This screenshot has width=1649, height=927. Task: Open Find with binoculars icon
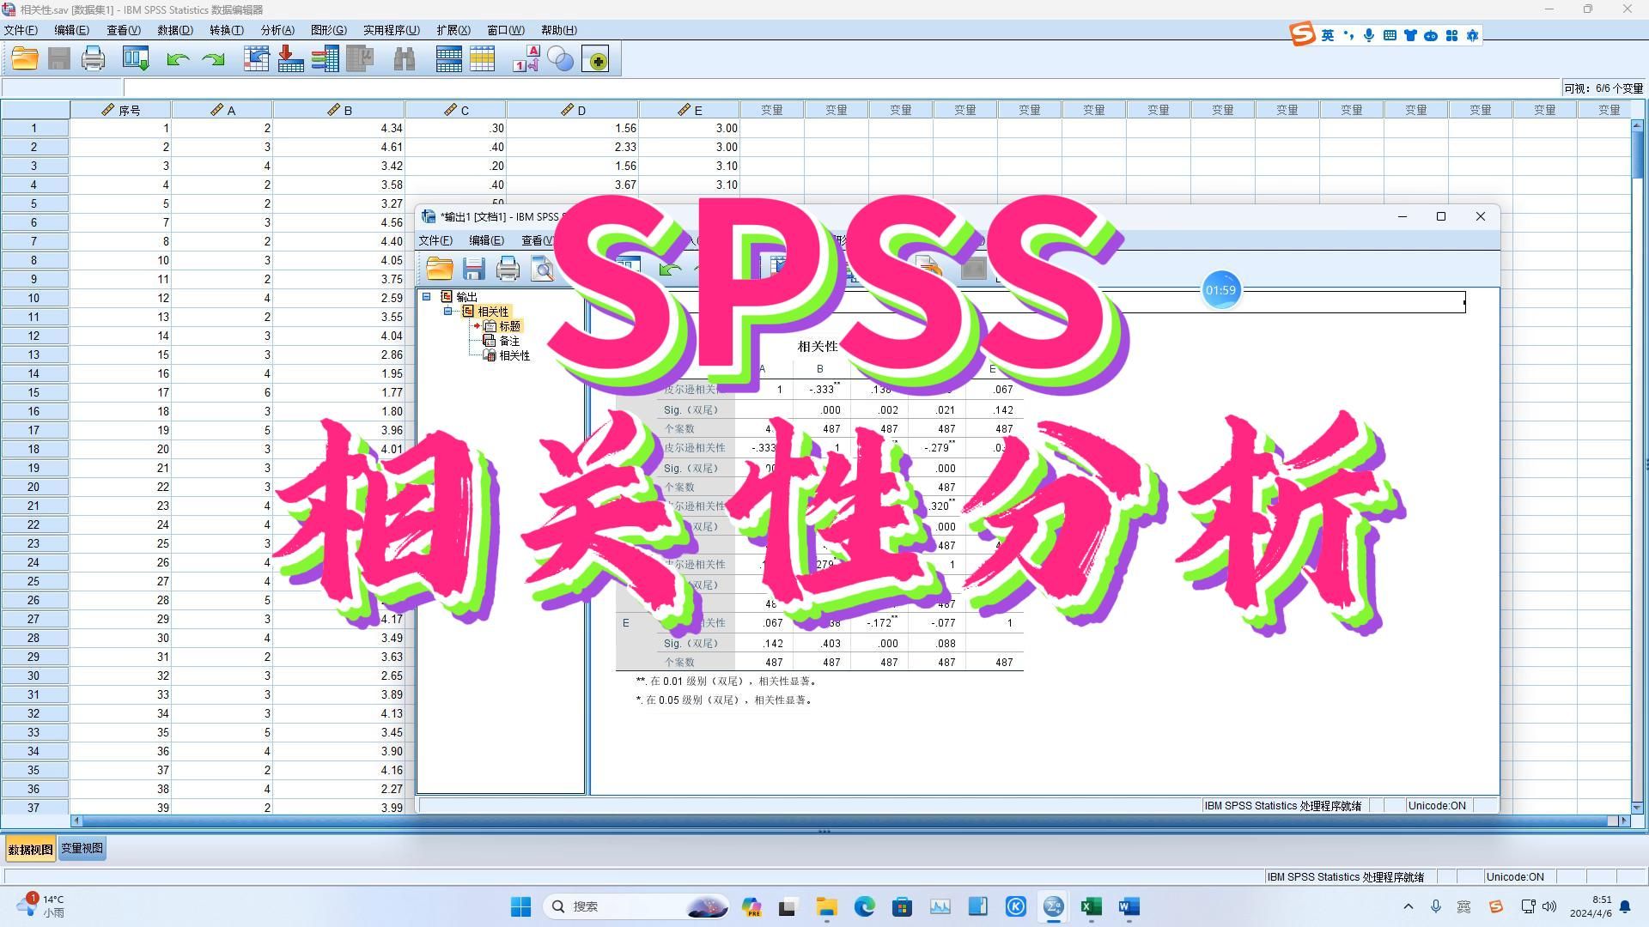click(404, 59)
